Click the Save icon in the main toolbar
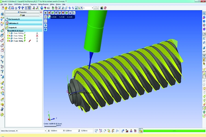Screen dimensions: 206x137 click(x=12, y=8)
